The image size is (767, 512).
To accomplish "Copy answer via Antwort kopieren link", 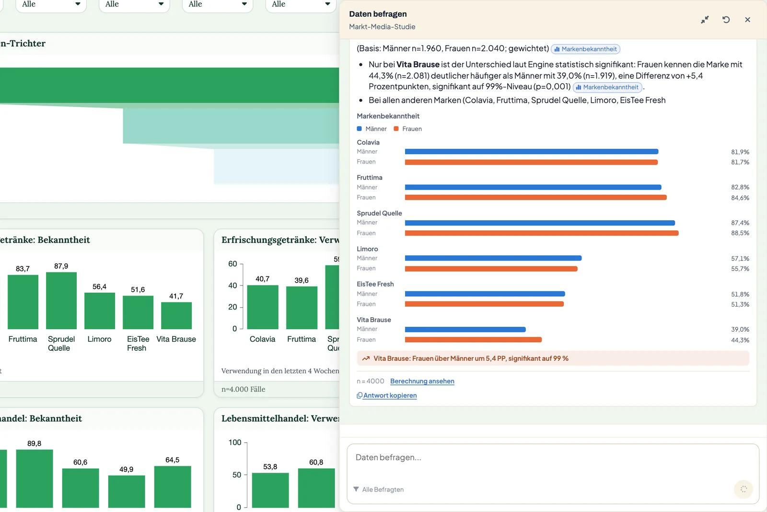I will [390, 395].
